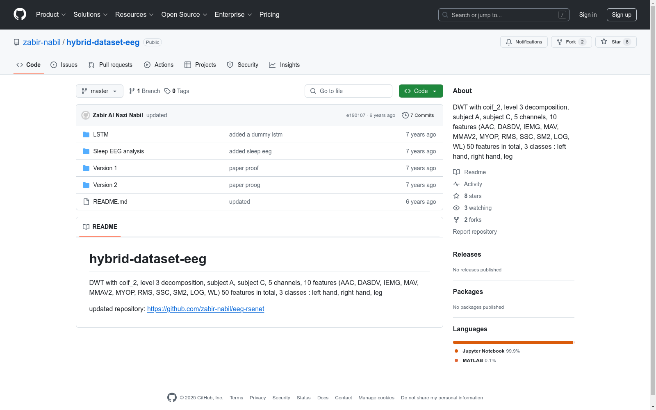
Task: Open the Readme link in About
Action: pyautogui.click(x=469, y=172)
